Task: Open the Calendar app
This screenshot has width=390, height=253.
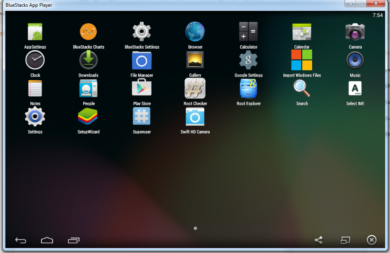Action: [x=302, y=32]
